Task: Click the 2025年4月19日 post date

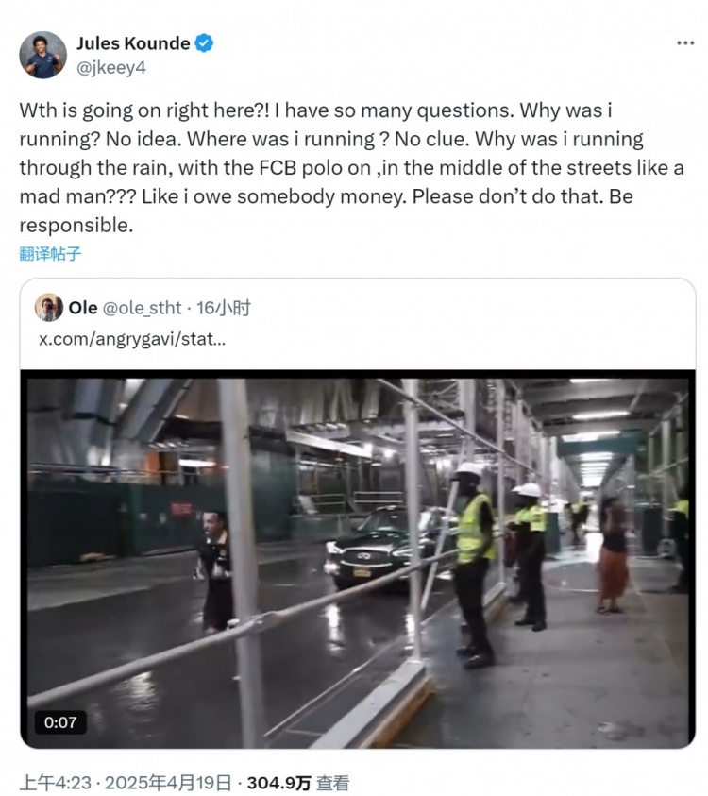Action: [x=173, y=782]
